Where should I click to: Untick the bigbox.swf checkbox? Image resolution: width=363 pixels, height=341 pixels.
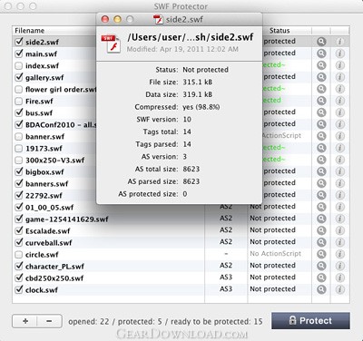pyautogui.click(x=19, y=171)
